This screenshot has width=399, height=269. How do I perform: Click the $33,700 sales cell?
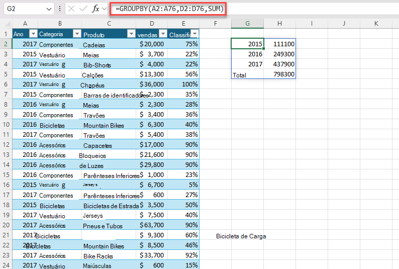tap(152, 255)
